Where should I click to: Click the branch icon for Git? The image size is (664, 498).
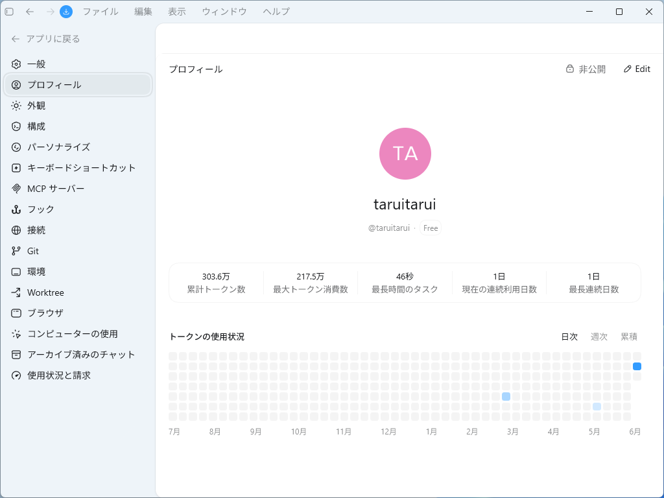16,251
